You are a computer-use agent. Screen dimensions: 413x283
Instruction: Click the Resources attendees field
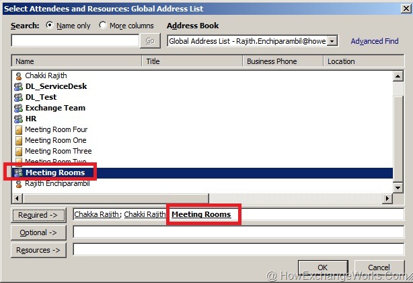(238, 249)
